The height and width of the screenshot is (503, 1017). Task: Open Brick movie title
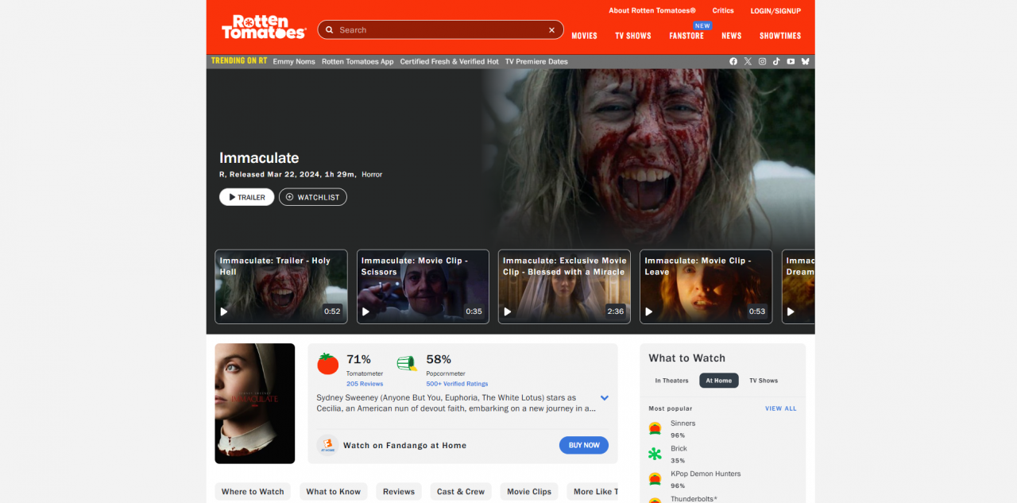click(x=679, y=449)
